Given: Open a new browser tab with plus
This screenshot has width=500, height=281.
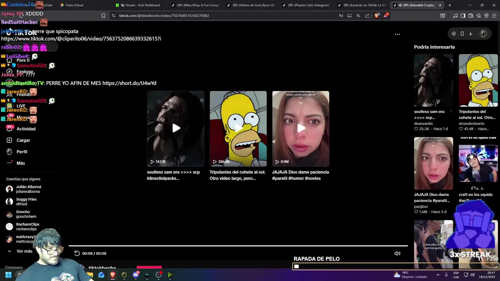Looking at the screenshot, I should 450,5.
